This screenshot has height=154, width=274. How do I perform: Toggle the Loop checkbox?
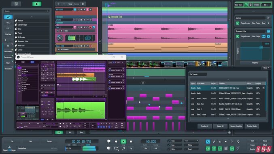(x=169, y=145)
